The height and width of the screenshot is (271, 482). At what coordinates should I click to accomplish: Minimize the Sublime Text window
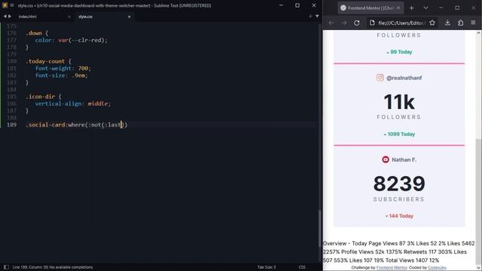(281, 5)
